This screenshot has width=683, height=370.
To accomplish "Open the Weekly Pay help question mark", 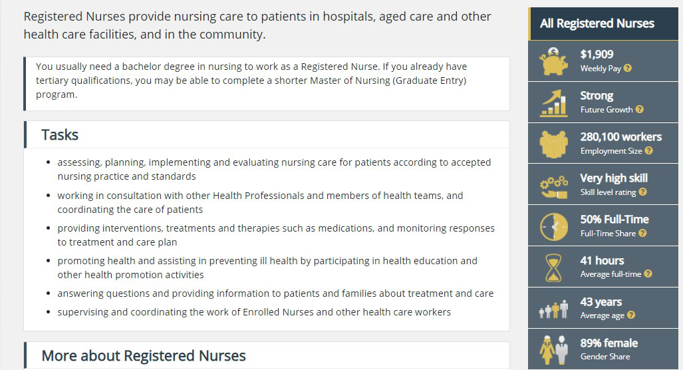I will [x=628, y=69].
